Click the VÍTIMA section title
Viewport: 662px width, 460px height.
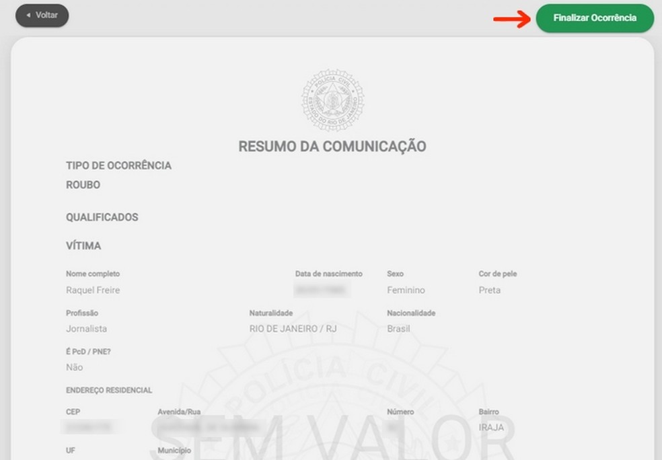click(83, 246)
